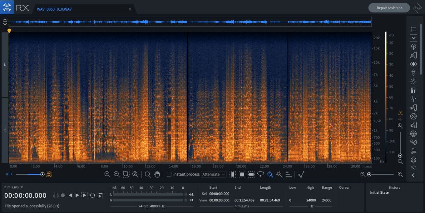Select the Brush selection tool

click(270, 174)
